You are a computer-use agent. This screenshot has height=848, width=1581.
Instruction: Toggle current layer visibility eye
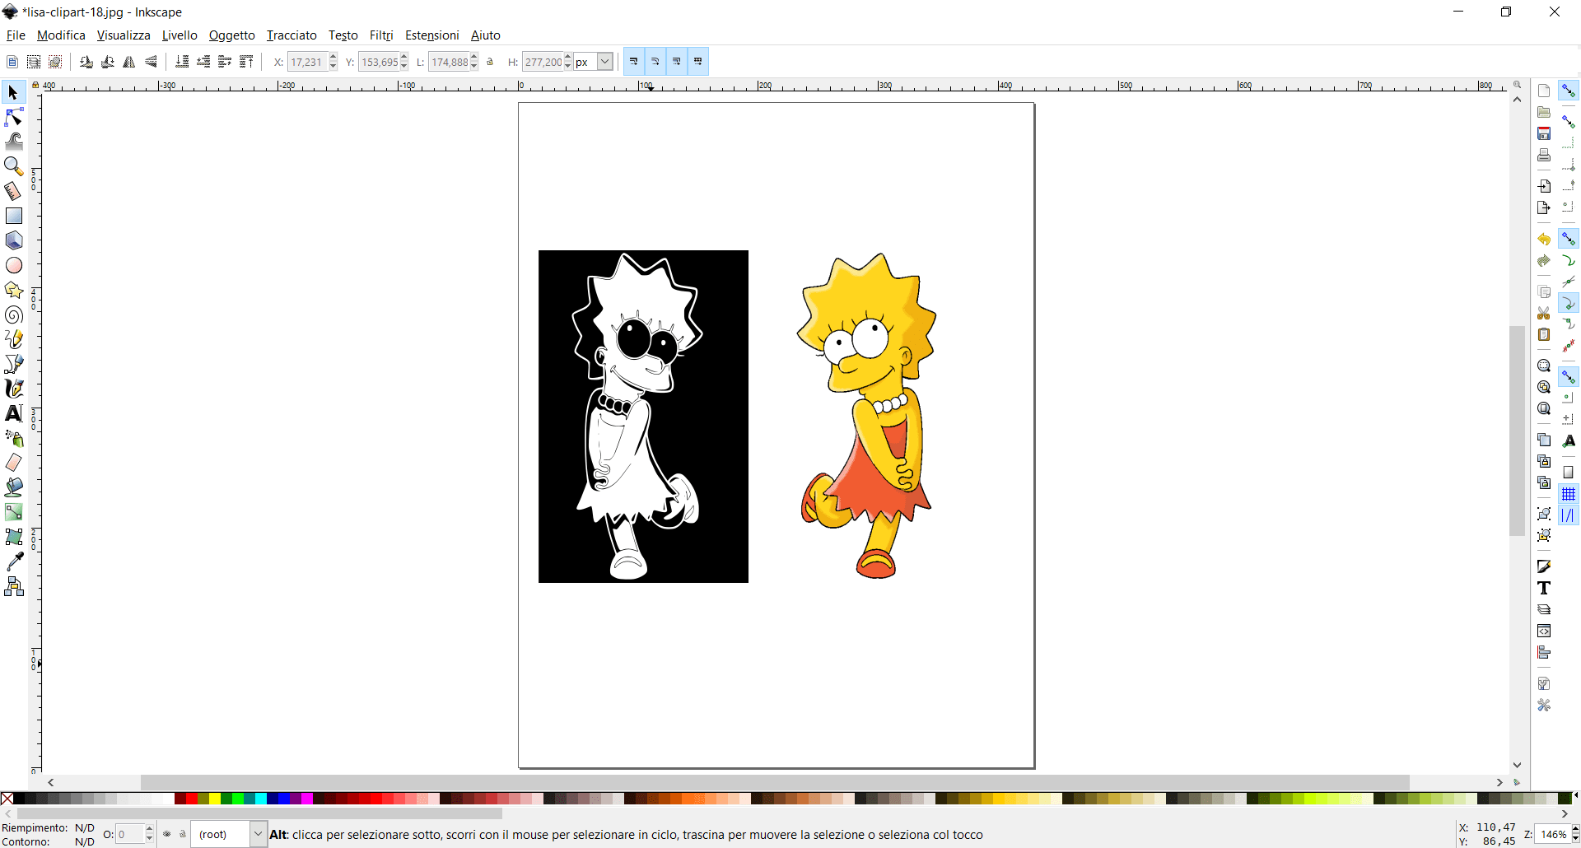[167, 834]
